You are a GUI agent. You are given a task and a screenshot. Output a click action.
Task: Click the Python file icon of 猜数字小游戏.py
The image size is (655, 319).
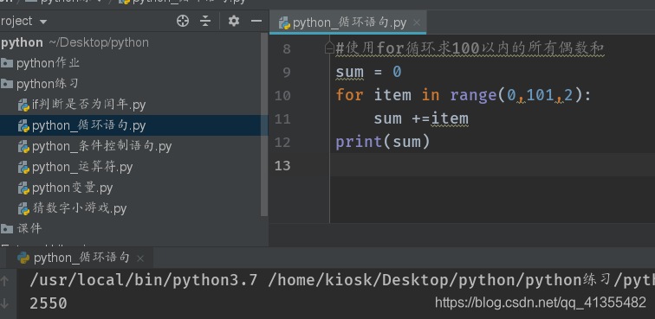click(23, 208)
